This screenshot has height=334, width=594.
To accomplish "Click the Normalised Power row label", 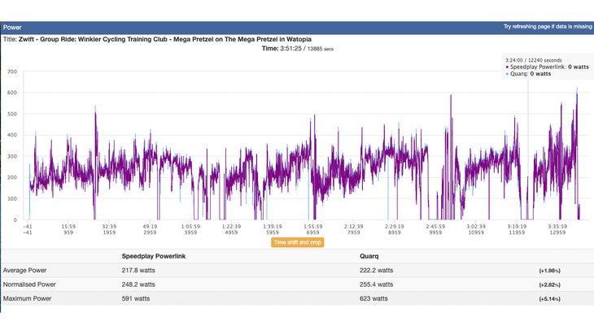I will (x=29, y=284).
